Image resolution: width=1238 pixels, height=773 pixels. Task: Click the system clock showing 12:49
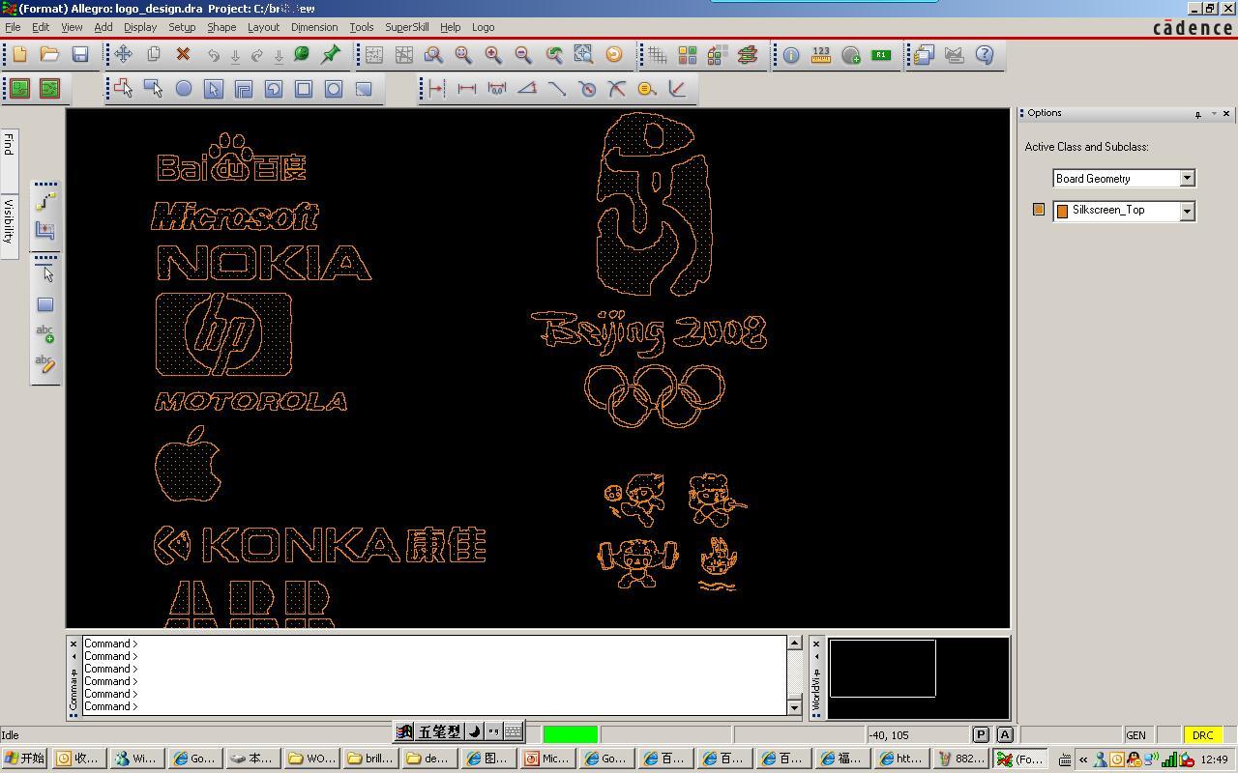1214,759
